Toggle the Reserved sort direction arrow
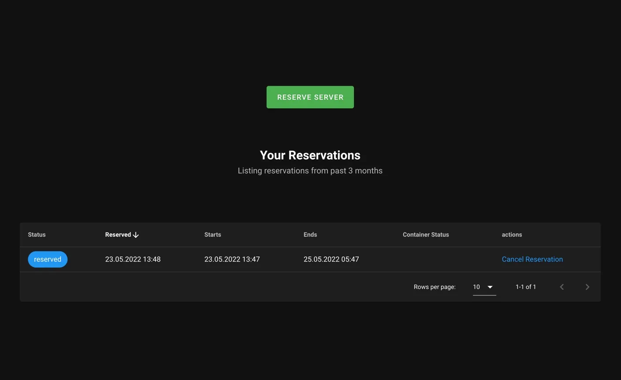Screen dimensions: 621x380 (x=136, y=235)
